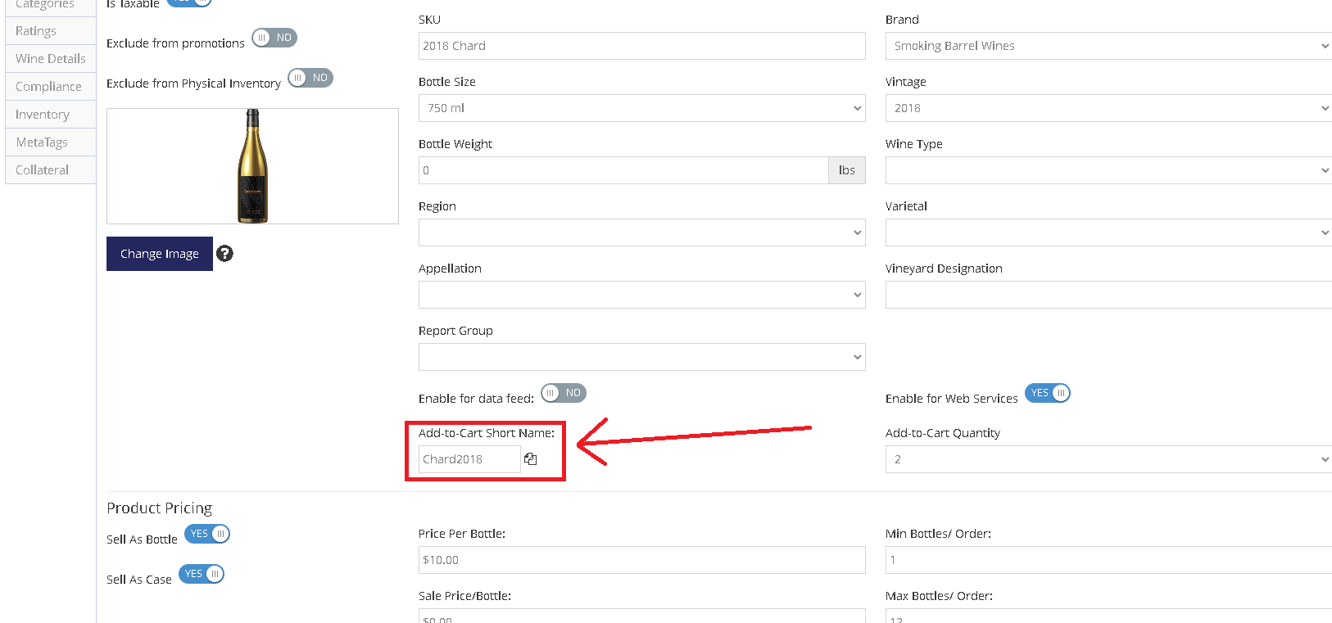Switch to the Compliance sidebar tab

tap(51, 87)
